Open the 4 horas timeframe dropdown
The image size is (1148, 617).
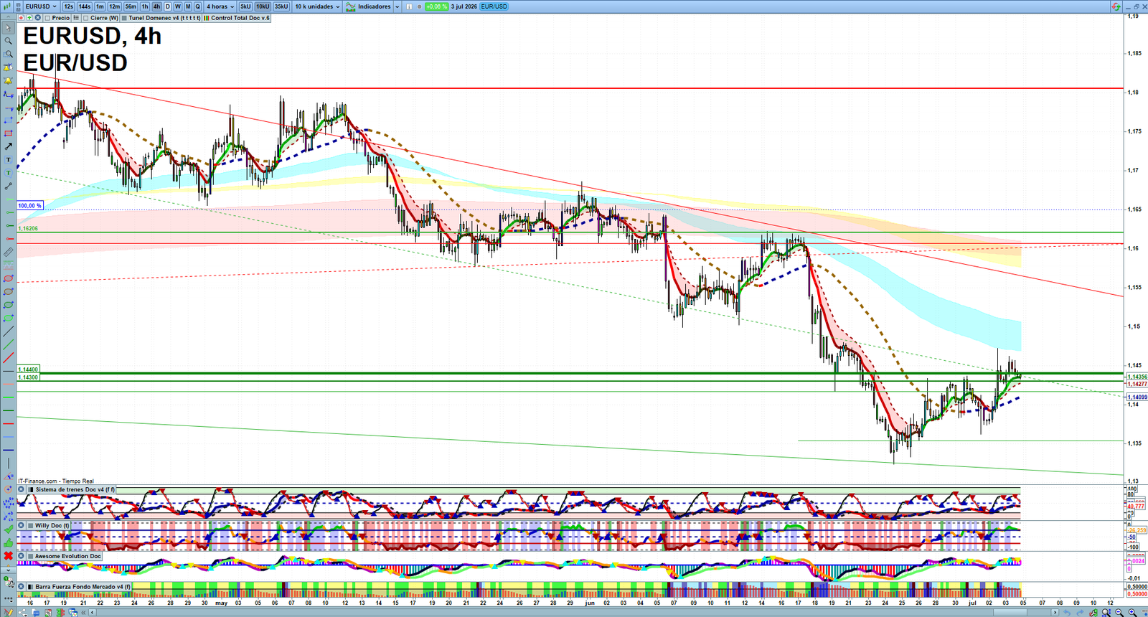pos(220,6)
